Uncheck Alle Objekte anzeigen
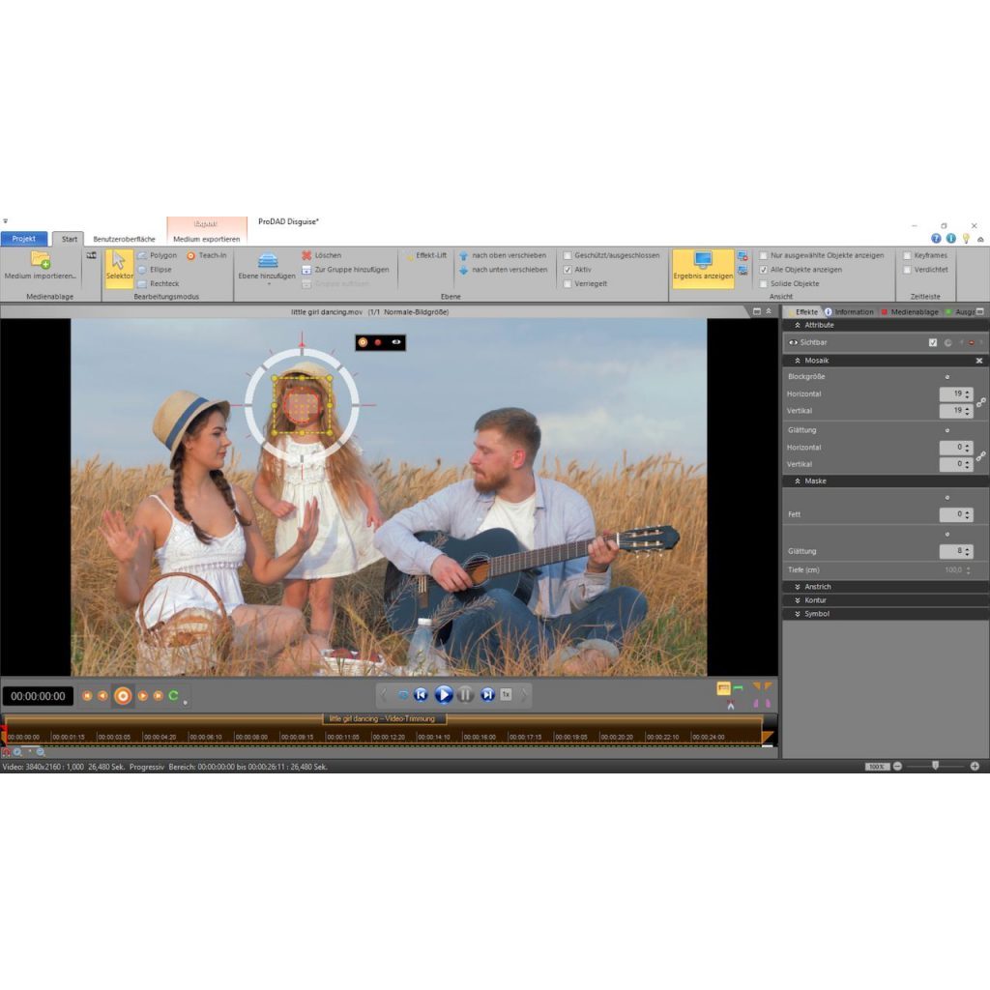Viewport: 990px width, 990px height. (764, 270)
